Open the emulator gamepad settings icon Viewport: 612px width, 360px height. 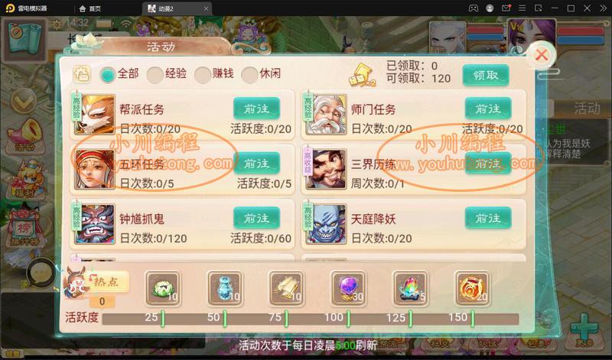pyautogui.click(x=473, y=8)
